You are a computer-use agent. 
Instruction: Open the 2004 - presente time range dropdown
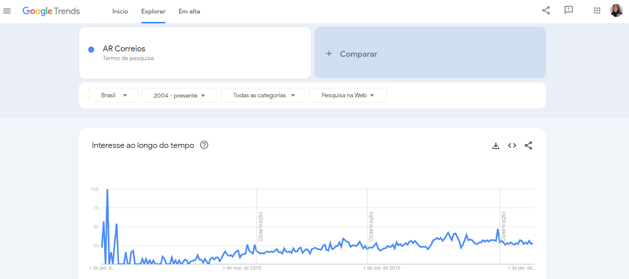tap(179, 95)
